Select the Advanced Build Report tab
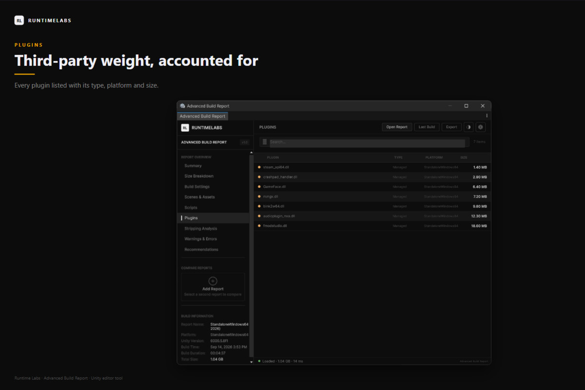This screenshot has height=390, width=585. pos(202,116)
